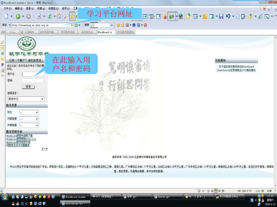Click the Stop loading icon with red X
277x207 pixels.
click(39, 17)
